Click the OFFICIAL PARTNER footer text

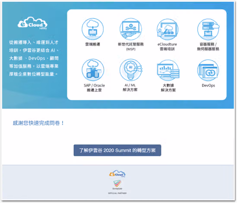(117, 193)
